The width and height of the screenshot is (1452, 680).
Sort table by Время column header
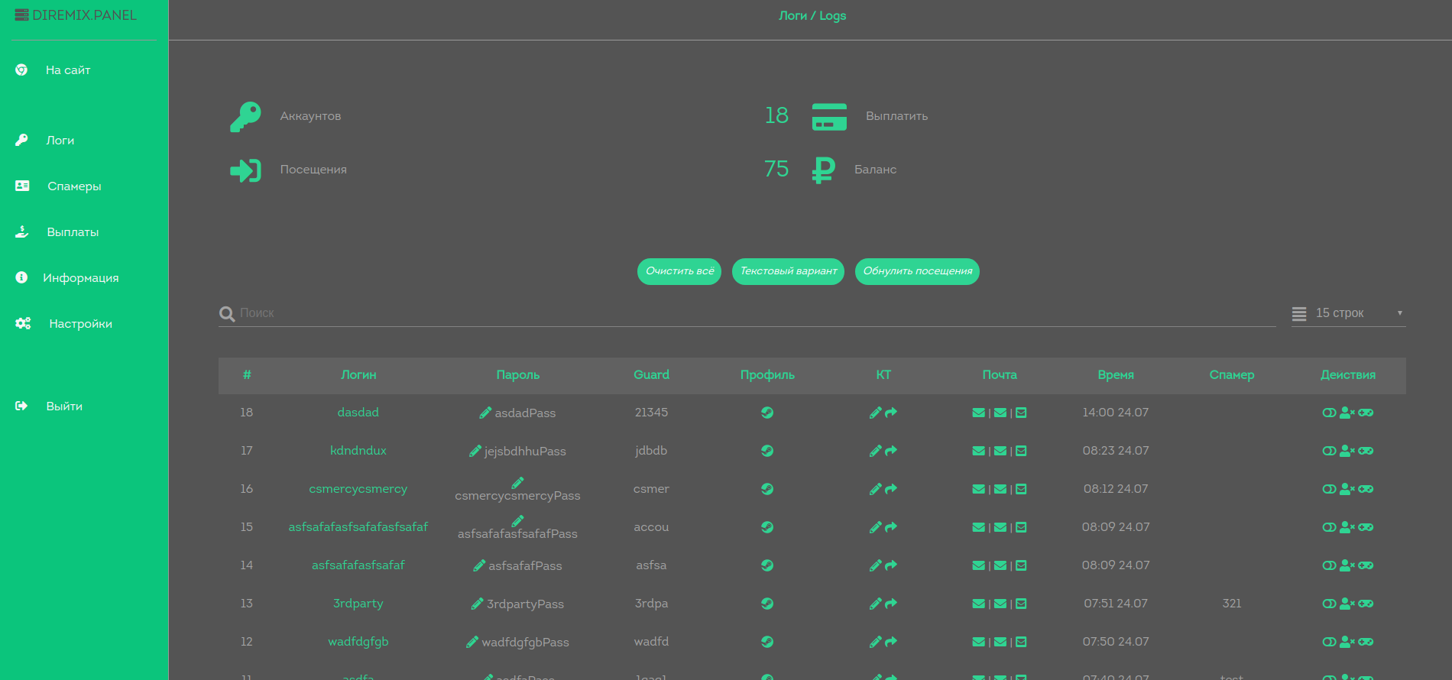(1116, 375)
